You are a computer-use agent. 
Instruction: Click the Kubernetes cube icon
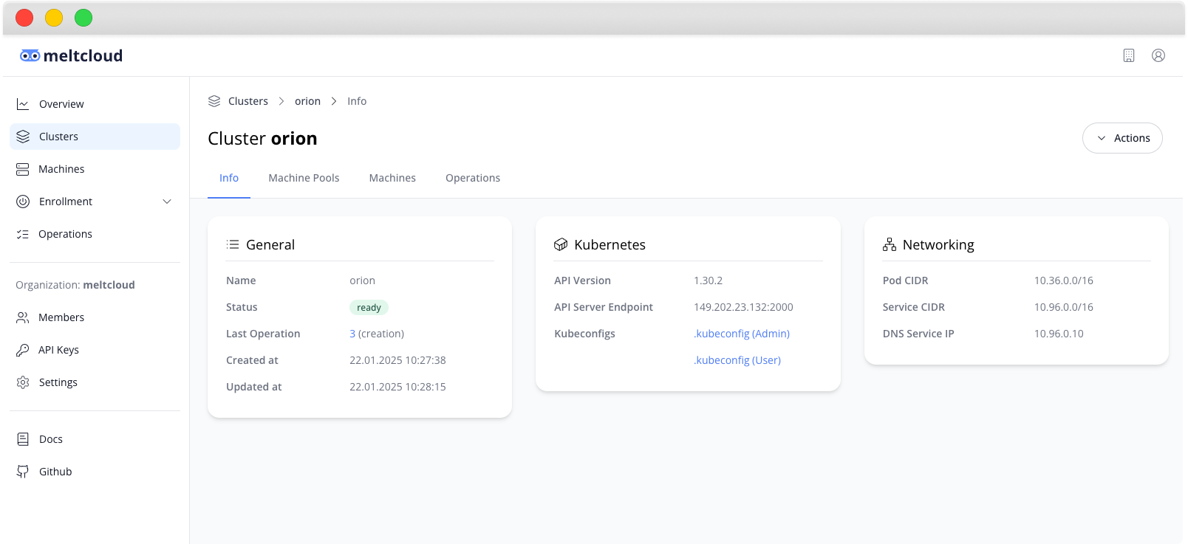(561, 244)
